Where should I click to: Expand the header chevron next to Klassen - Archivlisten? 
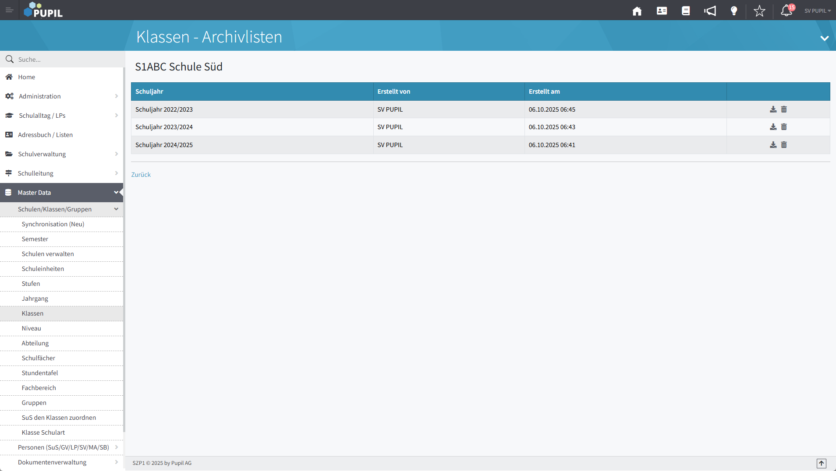[824, 39]
